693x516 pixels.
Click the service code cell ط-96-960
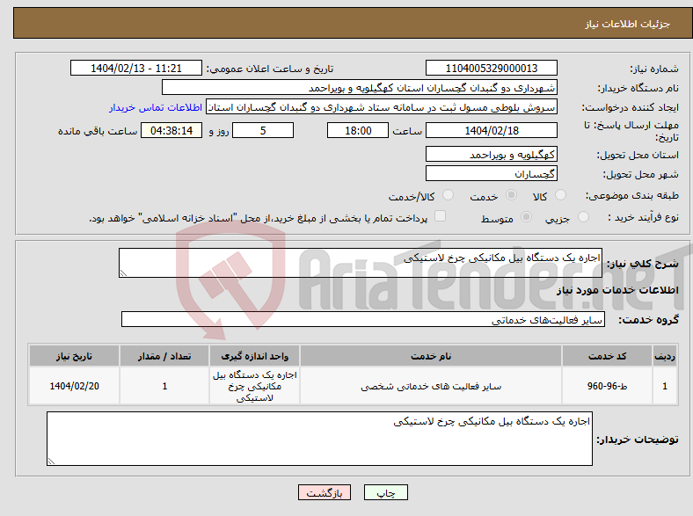coord(607,386)
